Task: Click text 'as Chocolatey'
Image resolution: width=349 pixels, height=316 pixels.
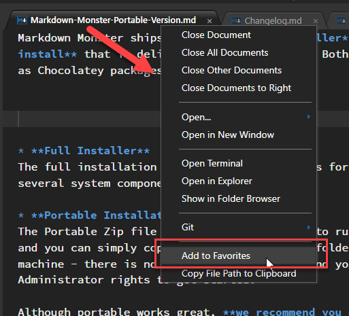Action: pyautogui.click(x=61, y=71)
